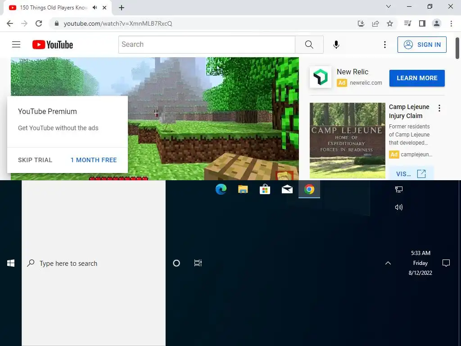
Task: Click the install app icon in address bar
Action: tap(361, 23)
